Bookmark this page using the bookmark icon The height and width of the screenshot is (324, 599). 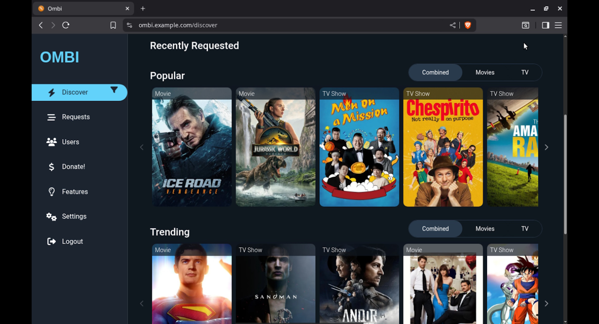click(x=113, y=25)
